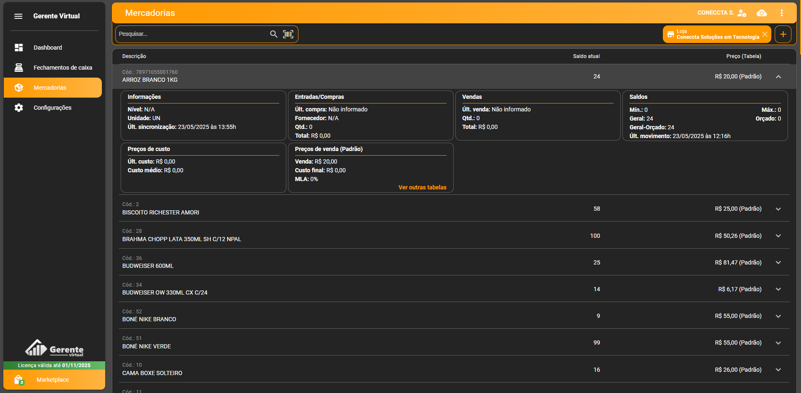Click the hamburger menu icon
Screen dimensions: 801x393
(18, 16)
